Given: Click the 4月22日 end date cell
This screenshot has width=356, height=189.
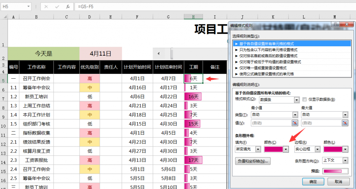Looking at the screenshot, I should [169, 97].
